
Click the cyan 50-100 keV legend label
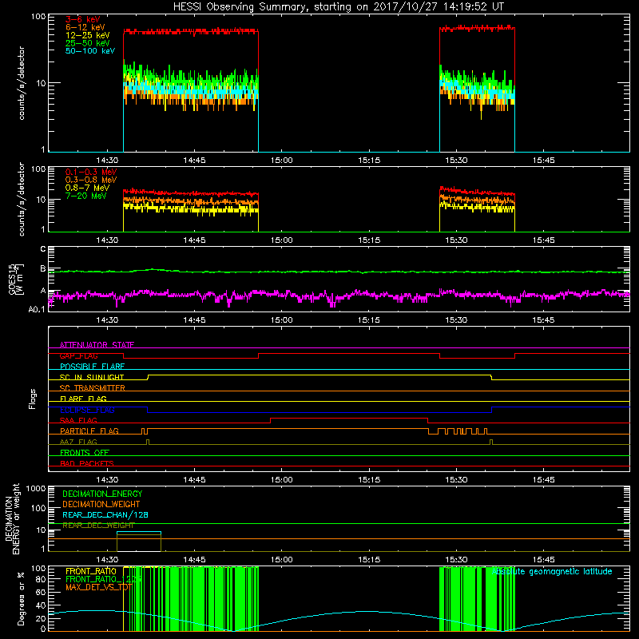[x=90, y=51]
